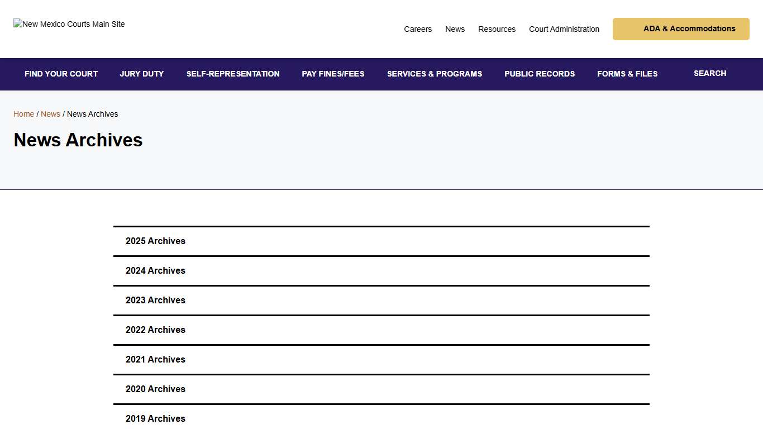Expand the 2025 Archives section
Image resolution: width=763 pixels, height=429 pixels.
click(155, 241)
